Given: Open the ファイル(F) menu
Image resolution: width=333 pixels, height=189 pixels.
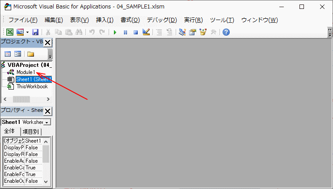Looking at the screenshot, I should (23, 20).
